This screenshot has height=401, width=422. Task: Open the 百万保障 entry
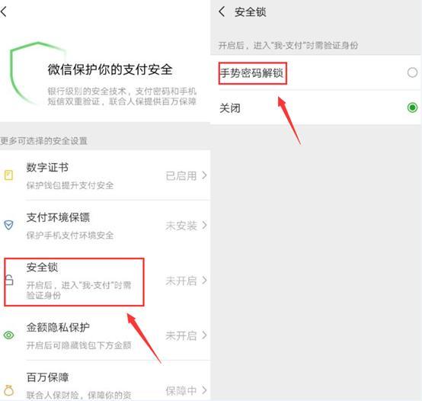coord(105,383)
